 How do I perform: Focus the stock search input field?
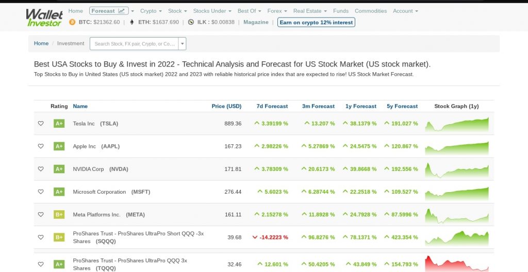coord(135,44)
